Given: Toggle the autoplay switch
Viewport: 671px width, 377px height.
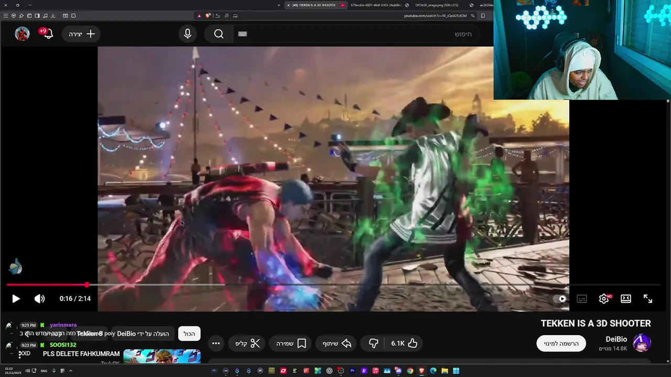Looking at the screenshot, I should pyautogui.click(x=561, y=298).
